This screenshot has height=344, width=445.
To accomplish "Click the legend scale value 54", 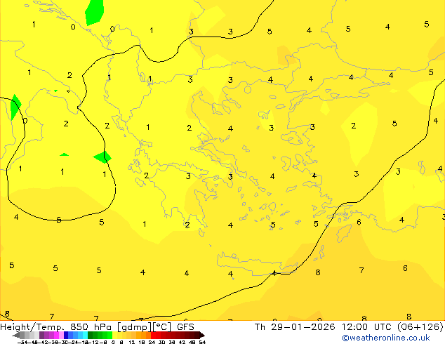I will click(202, 342).
